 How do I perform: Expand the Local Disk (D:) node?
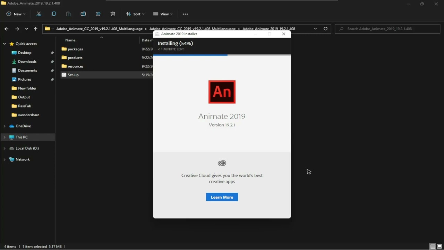point(5,148)
